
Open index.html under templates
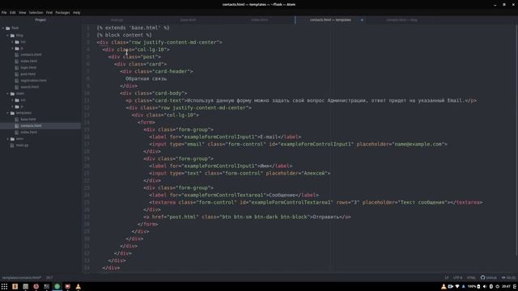pyautogui.click(x=29, y=133)
